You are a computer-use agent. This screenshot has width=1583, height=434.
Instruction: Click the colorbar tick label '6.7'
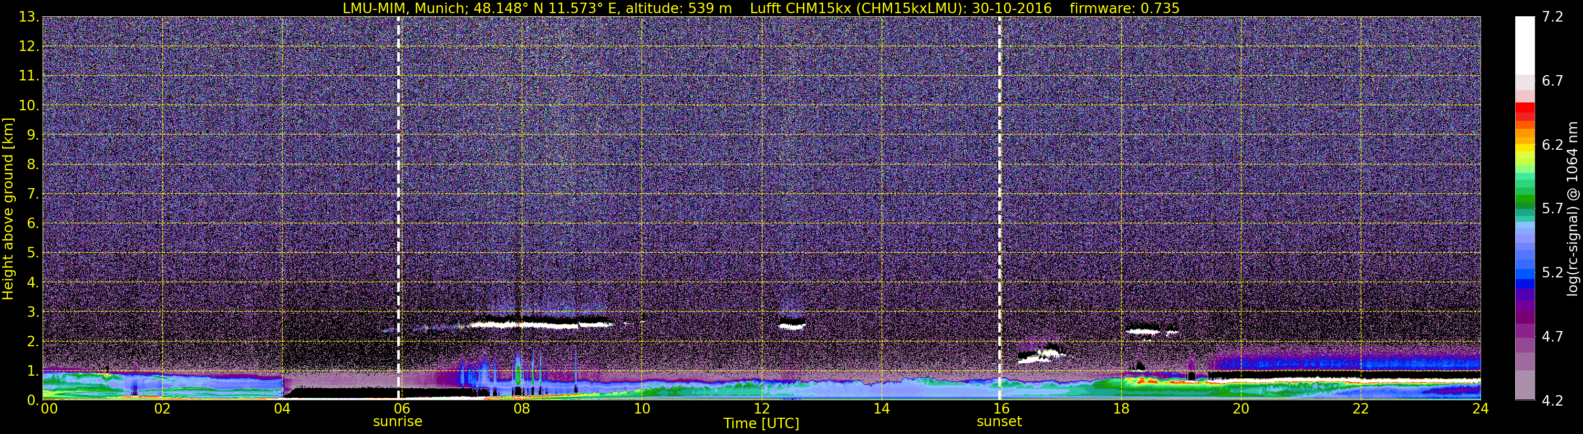(1553, 81)
